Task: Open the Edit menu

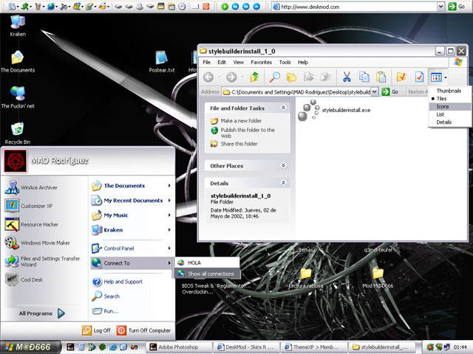Action: click(x=222, y=62)
